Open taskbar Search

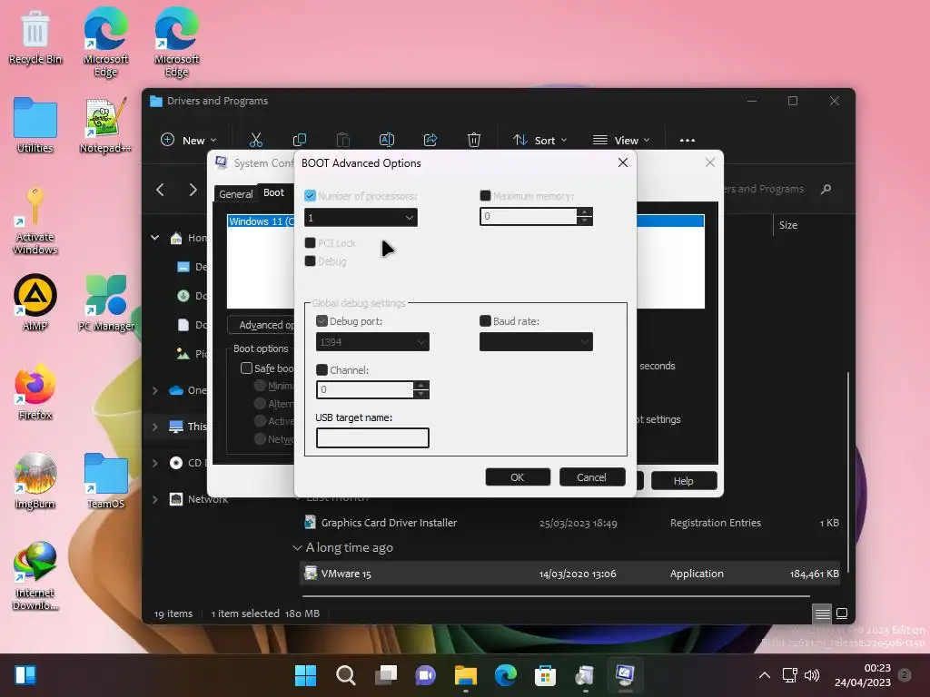[x=345, y=675]
